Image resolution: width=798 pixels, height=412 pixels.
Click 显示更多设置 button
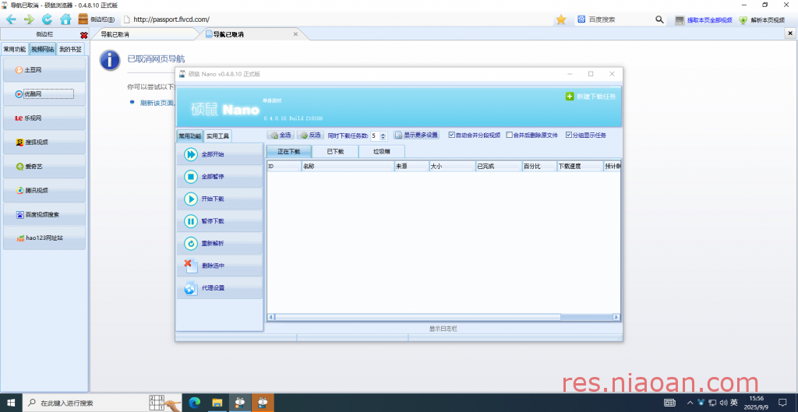416,136
